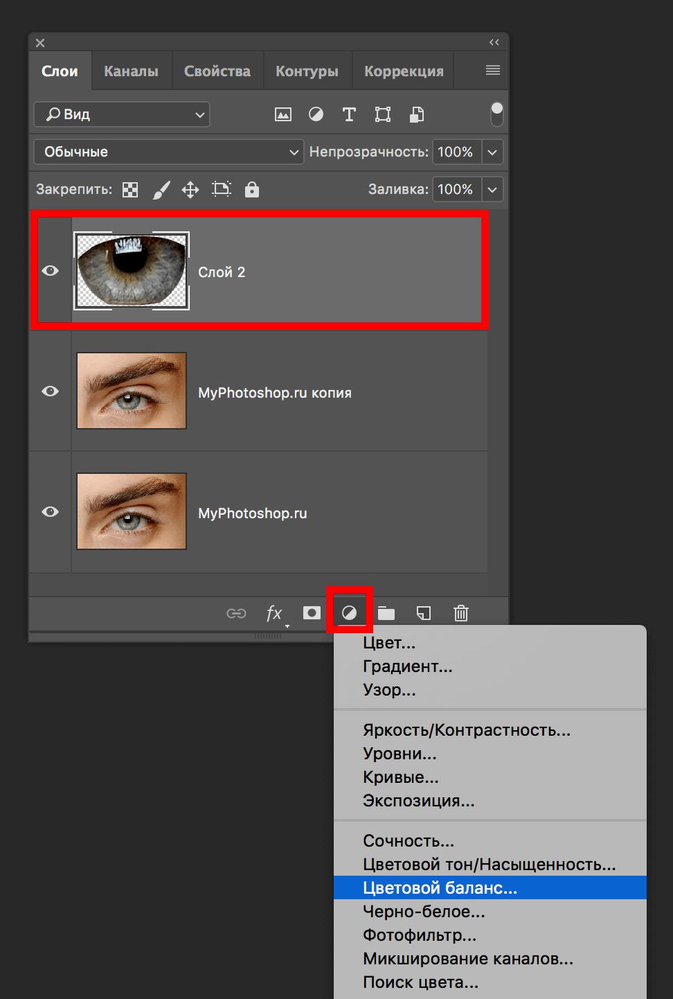
Task: Open the Вид filter type dropdown
Action: point(121,114)
